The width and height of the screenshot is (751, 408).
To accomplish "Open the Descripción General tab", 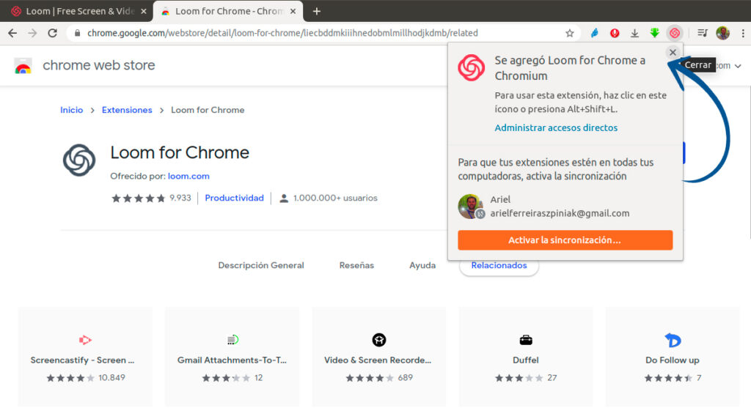I will pos(261,265).
